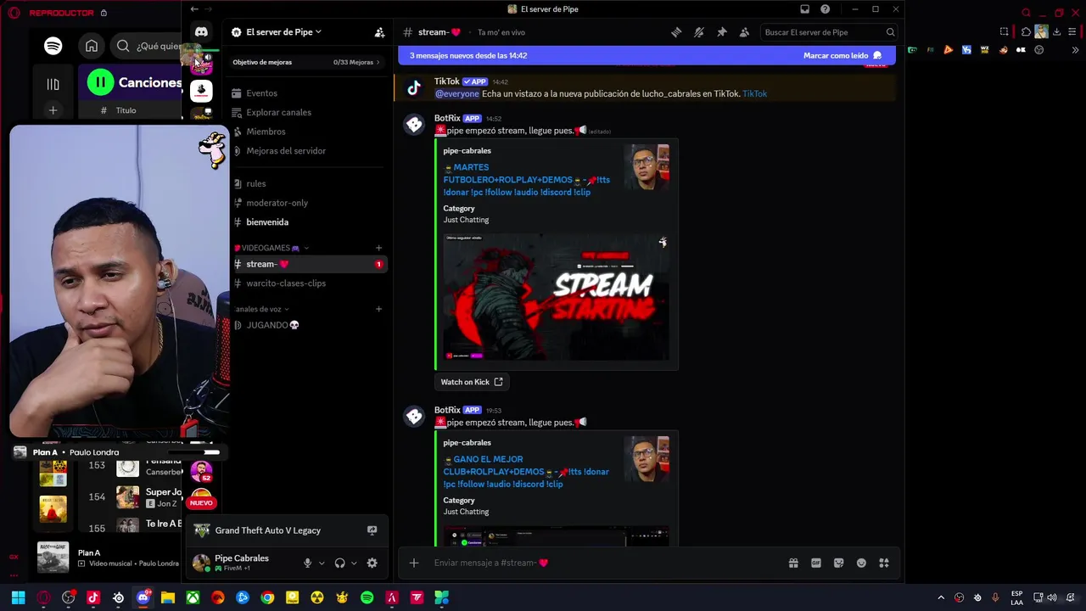Open the gift icon in message box
This screenshot has height=611, width=1086.
(x=793, y=563)
